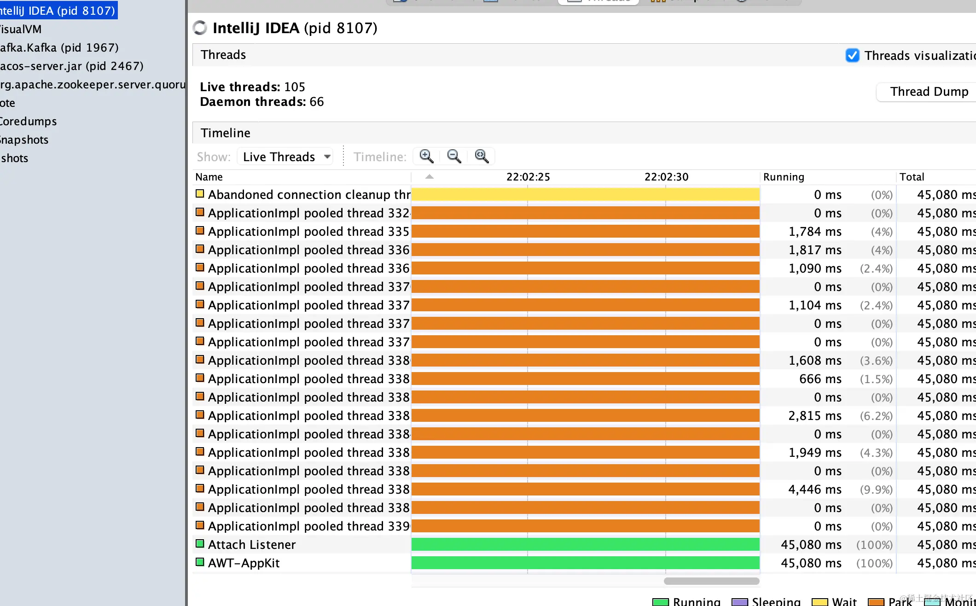Open the Live Threads show dropdown
Viewport: 976px width, 606px height.
285,157
